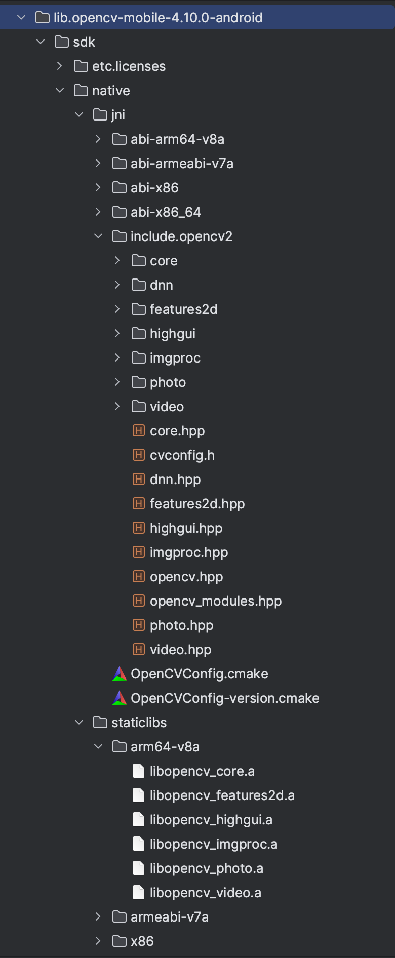This screenshot has width=395, height=958.
Task: Click the header file icon for core.hpp
Action: (x=139, y=430)
